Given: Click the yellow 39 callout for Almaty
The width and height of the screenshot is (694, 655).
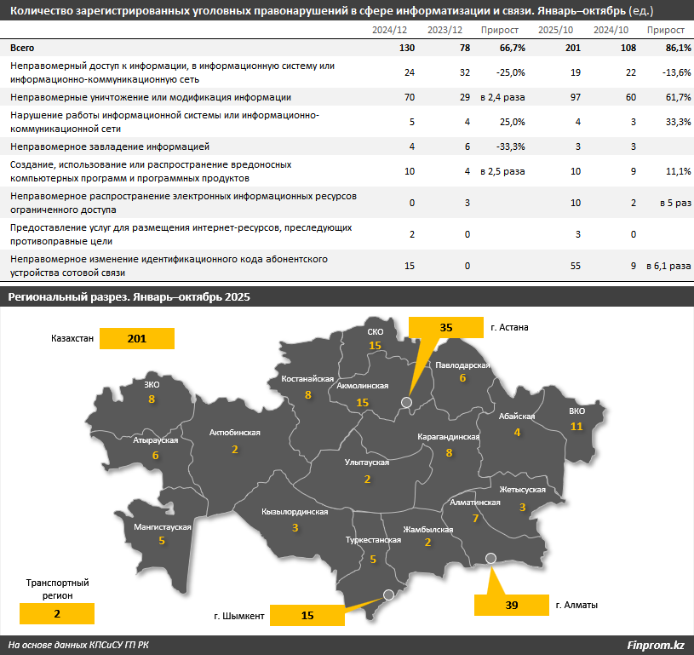Looking at the screenshot, I should pyautogui.click(x=511, y=604).
